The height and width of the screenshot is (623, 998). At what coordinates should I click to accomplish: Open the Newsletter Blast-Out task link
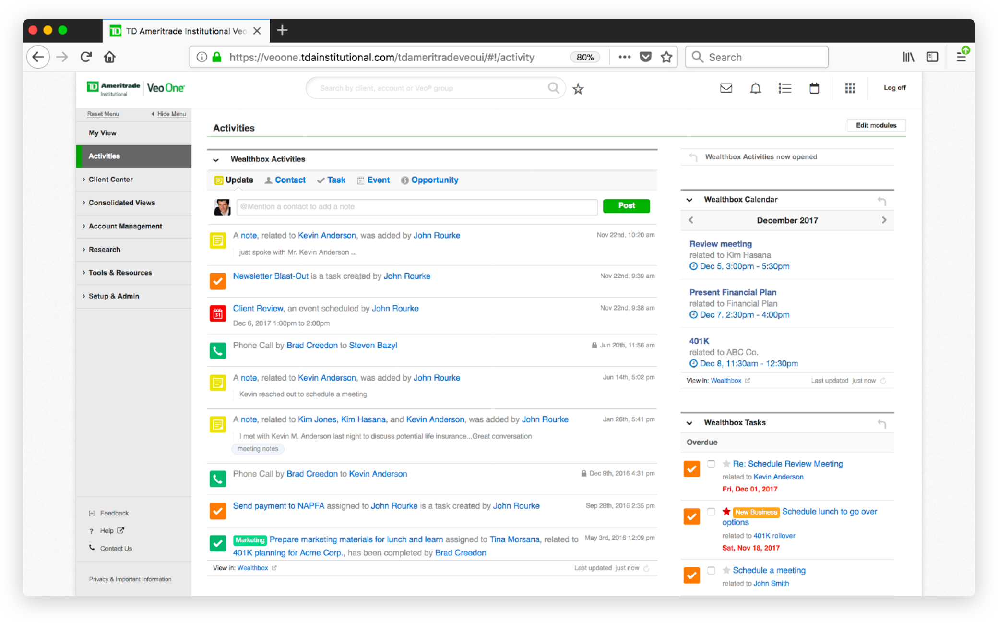[271, 276]
